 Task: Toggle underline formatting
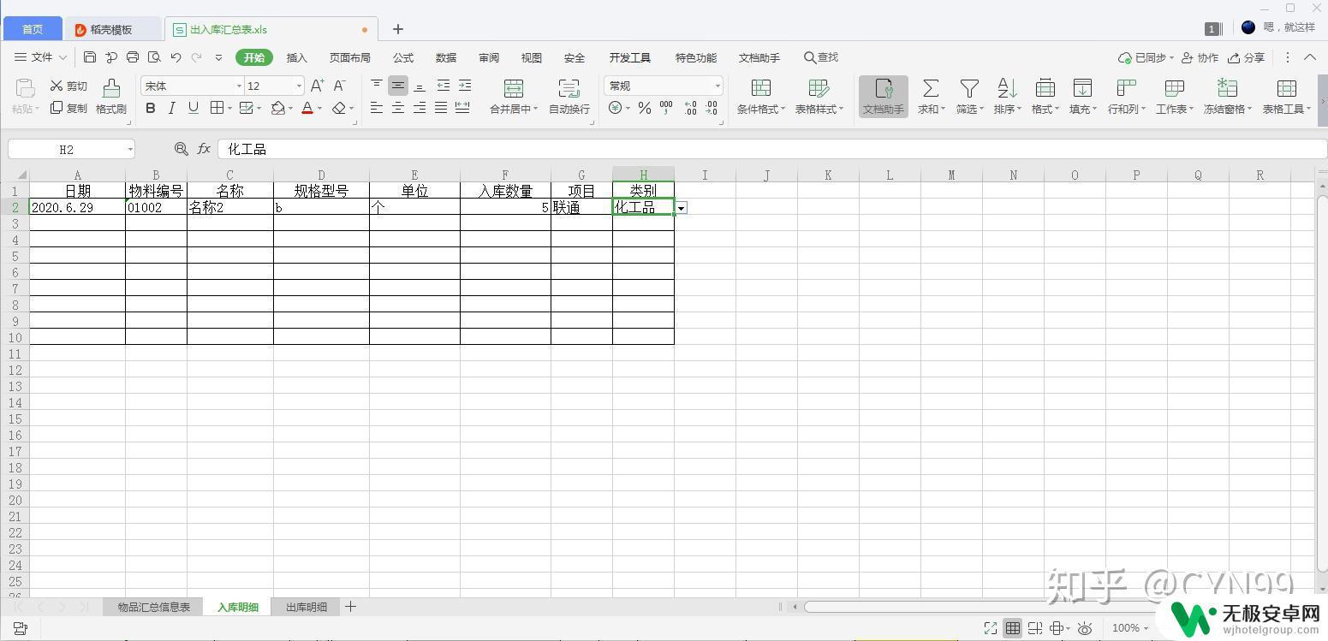coord(193,108)
